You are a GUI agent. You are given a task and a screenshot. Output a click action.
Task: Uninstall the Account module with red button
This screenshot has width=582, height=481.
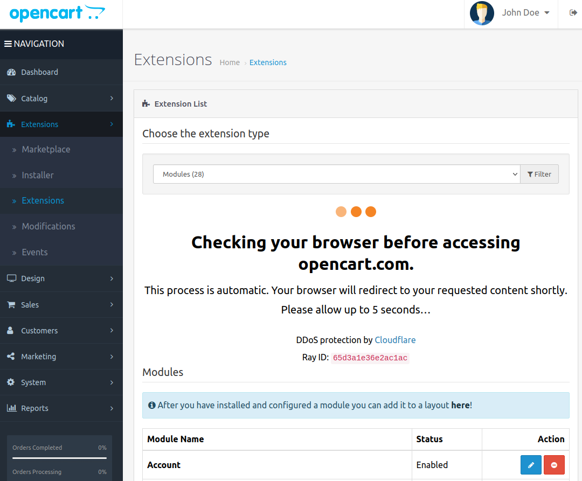pos(554,465)
